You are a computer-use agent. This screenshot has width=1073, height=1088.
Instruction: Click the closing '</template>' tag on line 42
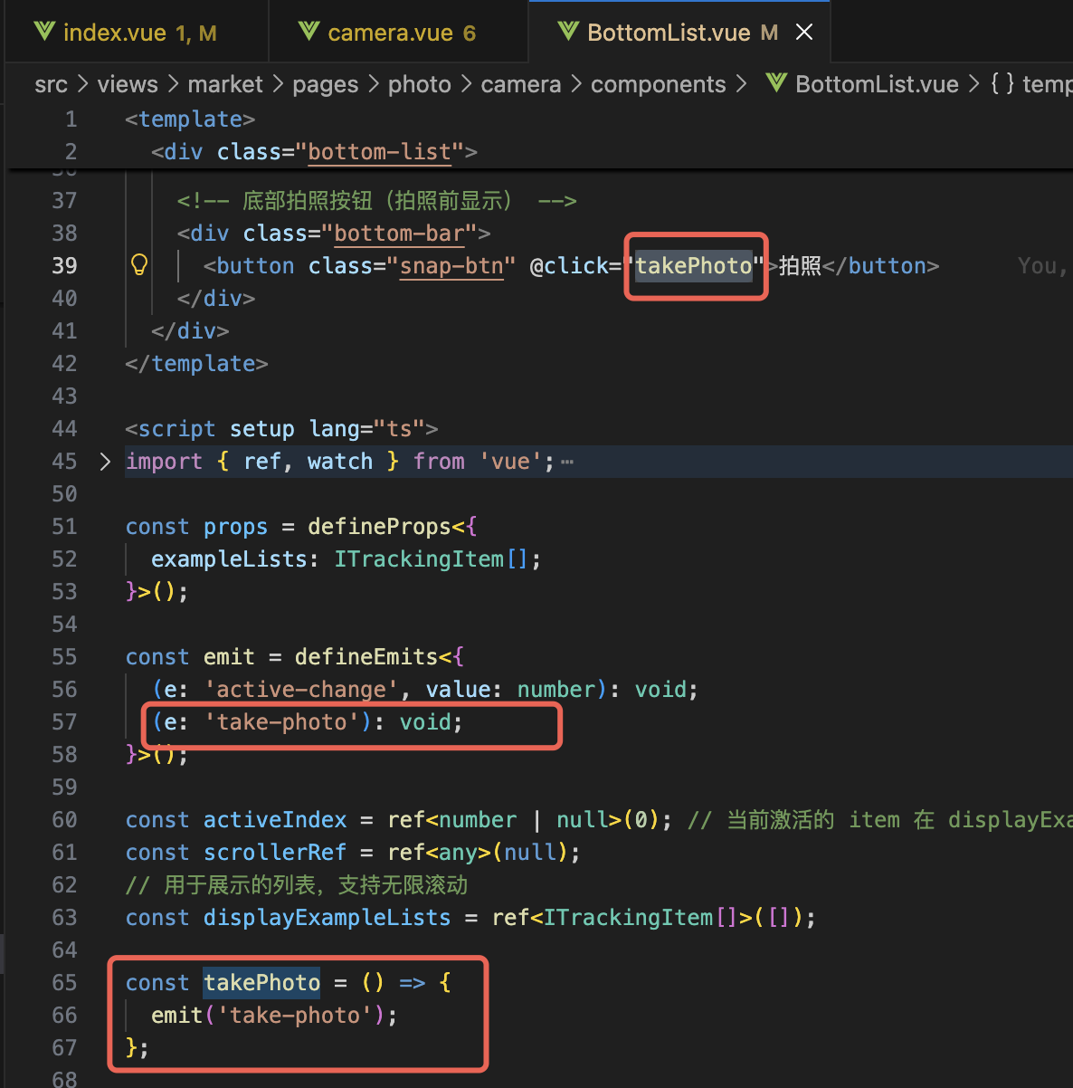coord(196,363)
